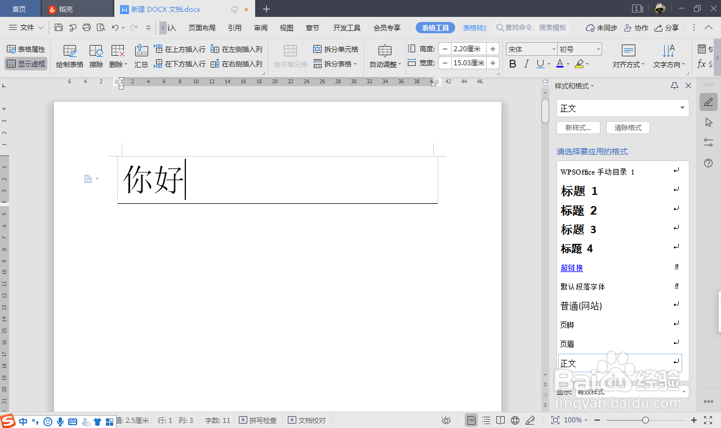
Task: Click 协作 collaborate button
Action: (636, 28)
